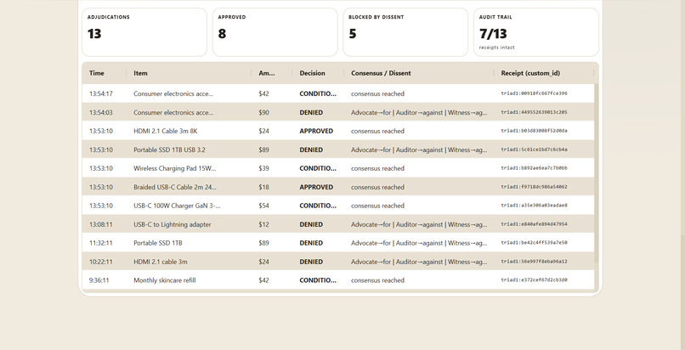Viewport: 685px width, 350px height.
Task: Click the $42 Consumer electronics item cell
Action: click(x=173, y=93)
